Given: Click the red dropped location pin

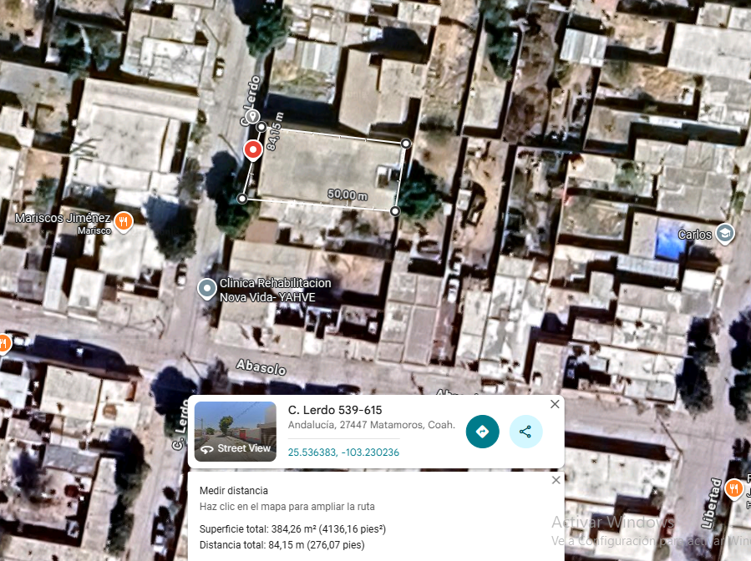Looking at the screenshot, I should point(253,150).
